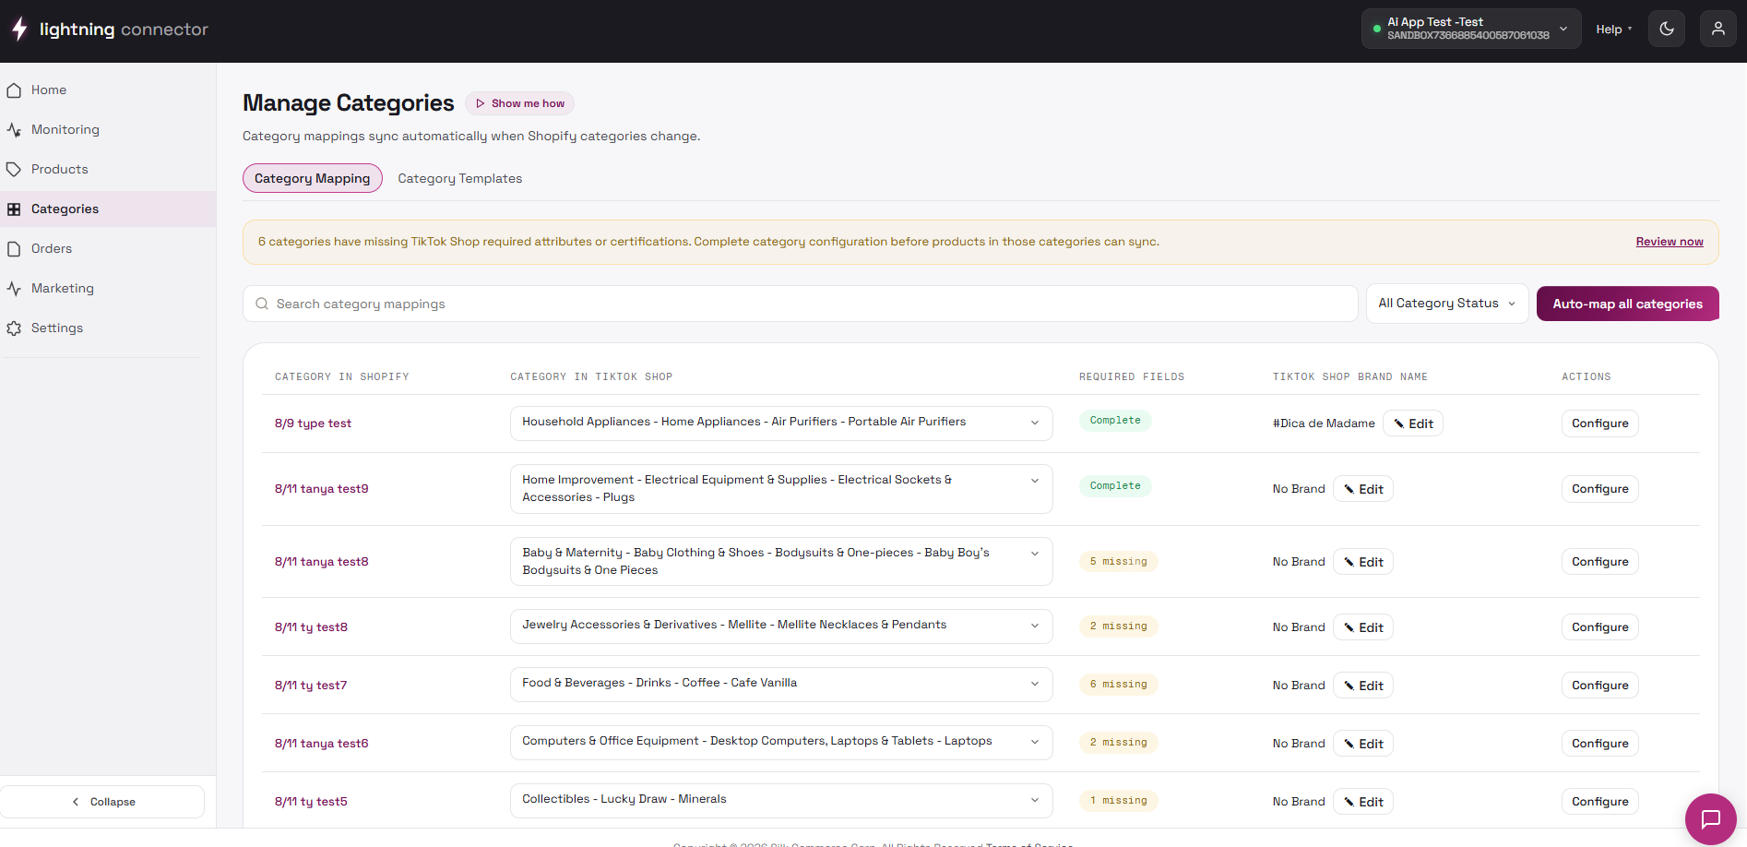This screenshot has height=847, width=1747.
Task: Click the Categories grid icon
Action: click(x=14, y=209)
